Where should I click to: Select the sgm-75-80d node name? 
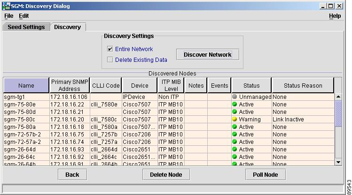pyautogui.click(x=20, y=112)
